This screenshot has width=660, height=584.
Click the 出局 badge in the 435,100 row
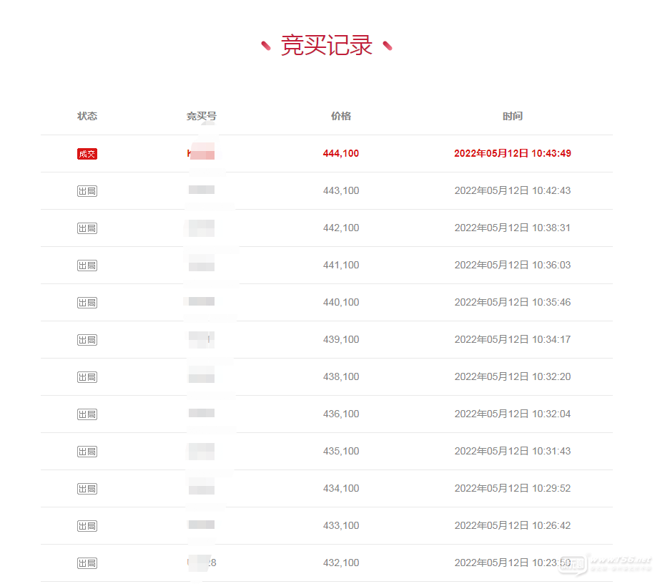[x=87, y=452]
